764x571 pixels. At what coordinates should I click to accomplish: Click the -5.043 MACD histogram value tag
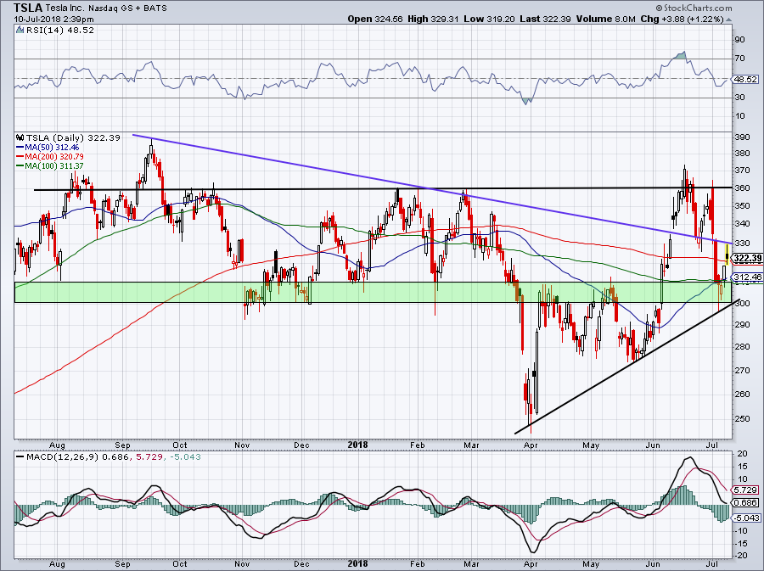pos(745,518)
